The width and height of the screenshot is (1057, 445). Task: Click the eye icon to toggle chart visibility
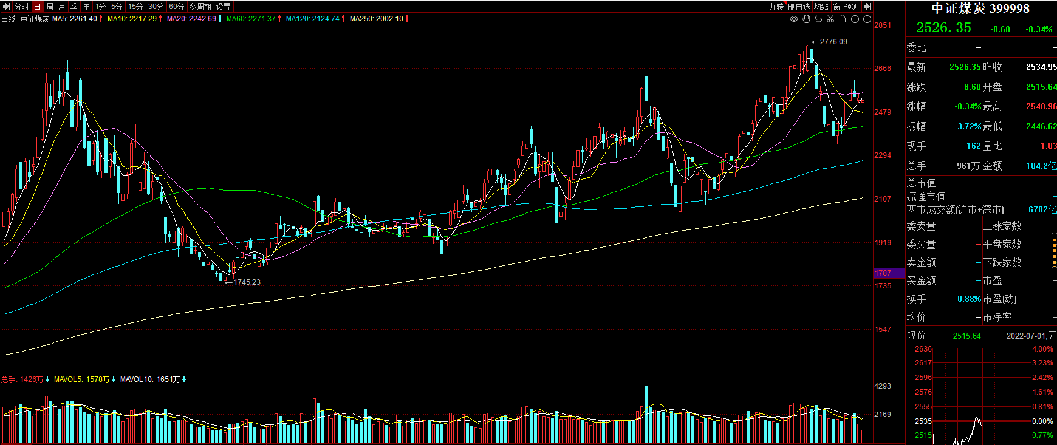793,19
